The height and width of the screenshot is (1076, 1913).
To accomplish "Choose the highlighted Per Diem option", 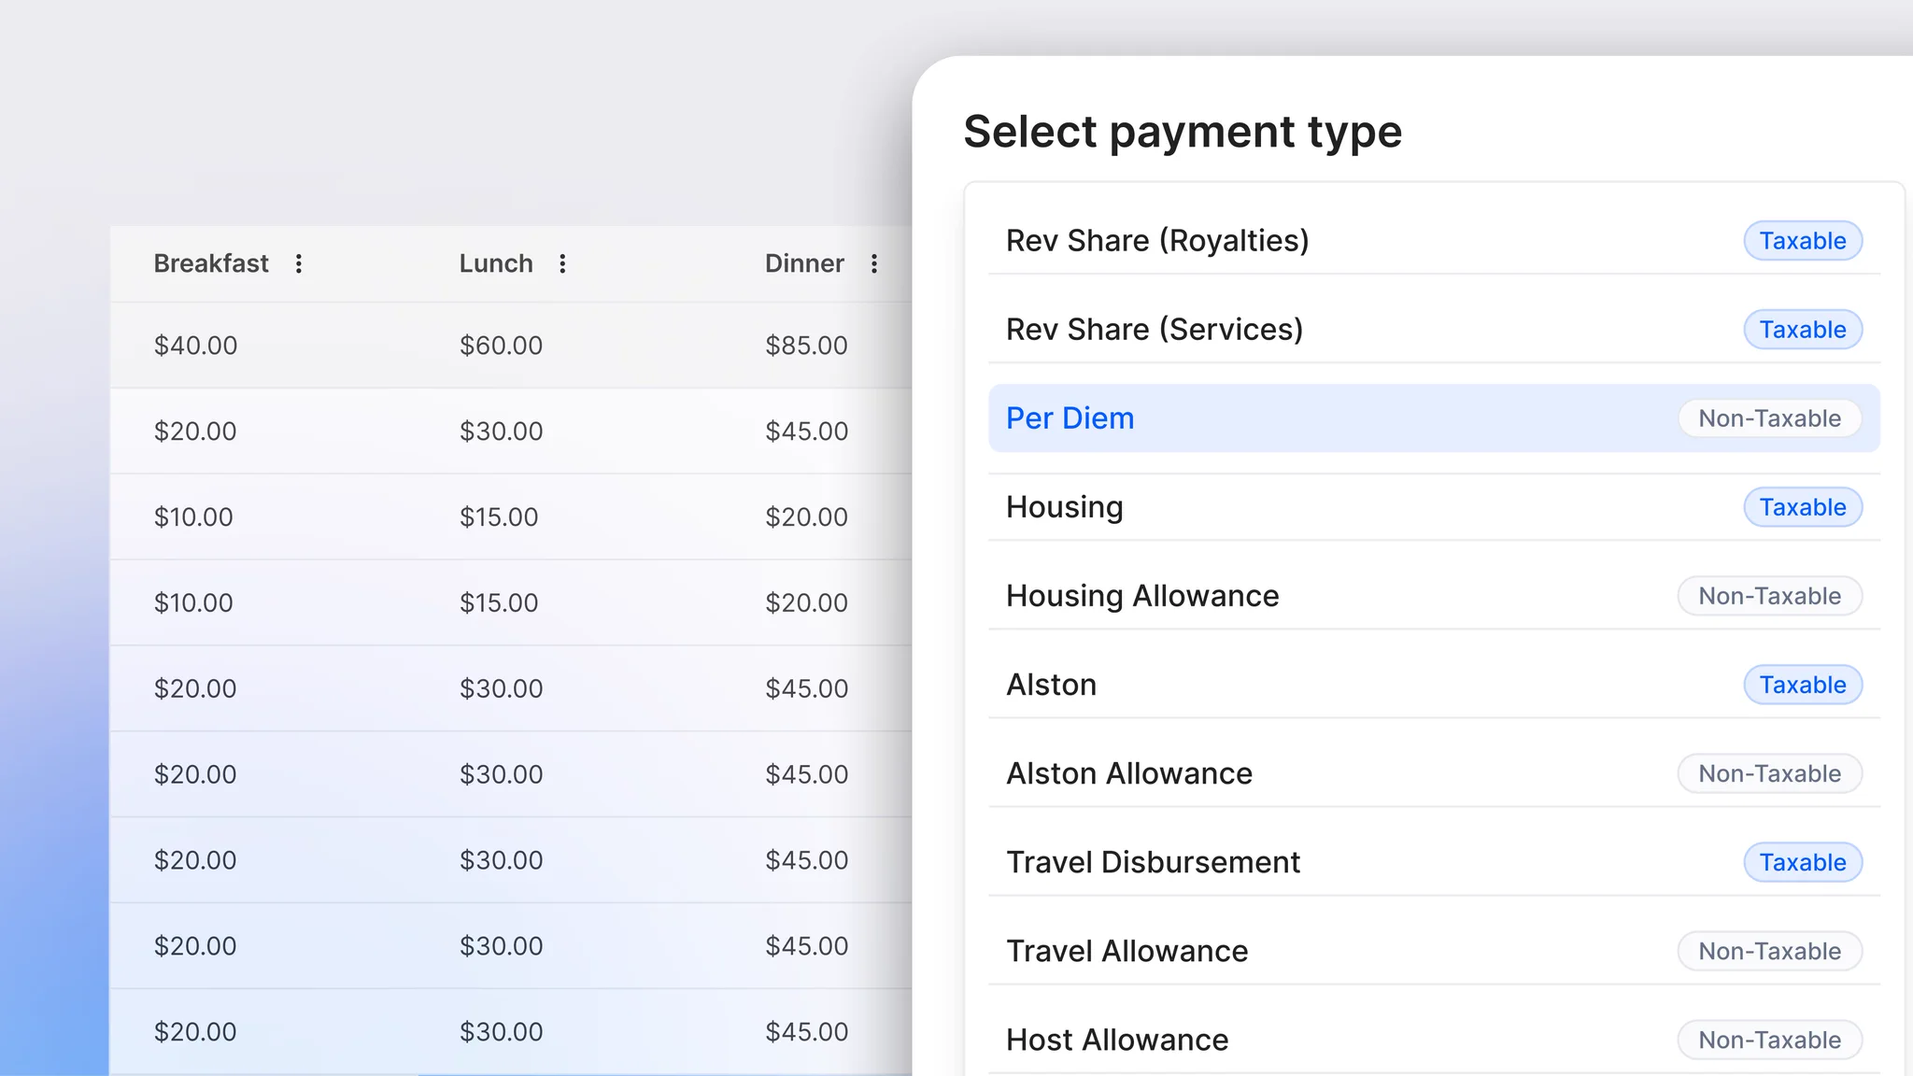I will click(1434, 418).
